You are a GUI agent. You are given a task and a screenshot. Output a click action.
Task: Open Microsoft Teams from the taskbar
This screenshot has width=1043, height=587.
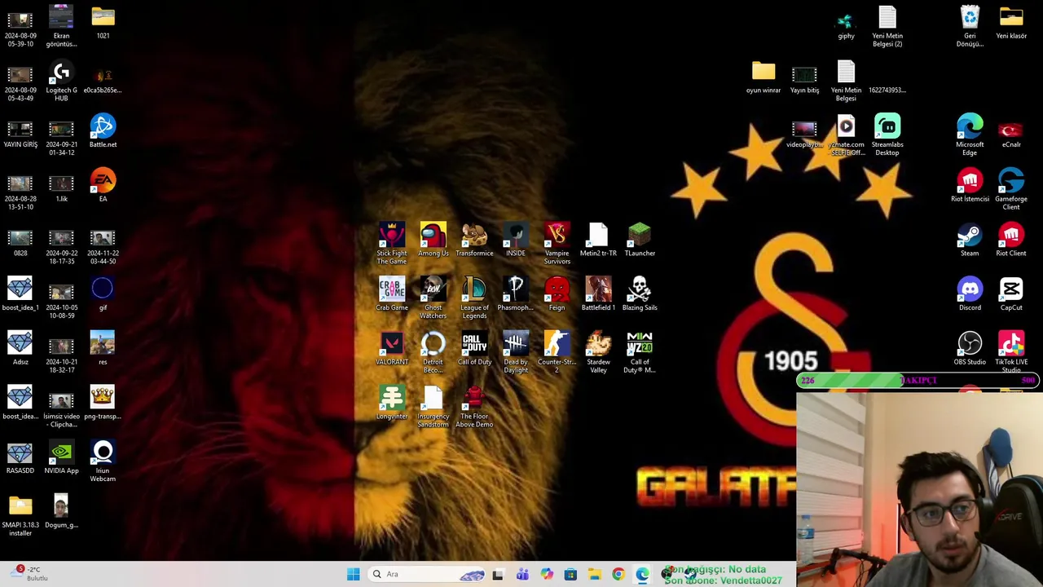click(522, 574)
